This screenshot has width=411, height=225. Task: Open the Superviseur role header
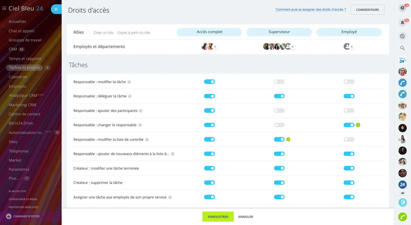279,32
